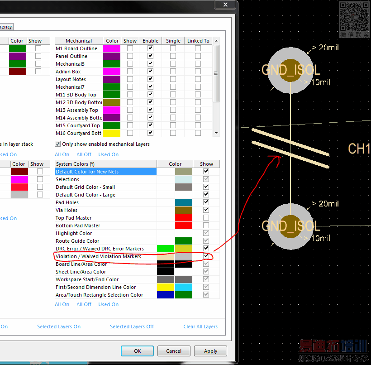Enable Show checkbox for Top Pad Master

click(206, 217)
